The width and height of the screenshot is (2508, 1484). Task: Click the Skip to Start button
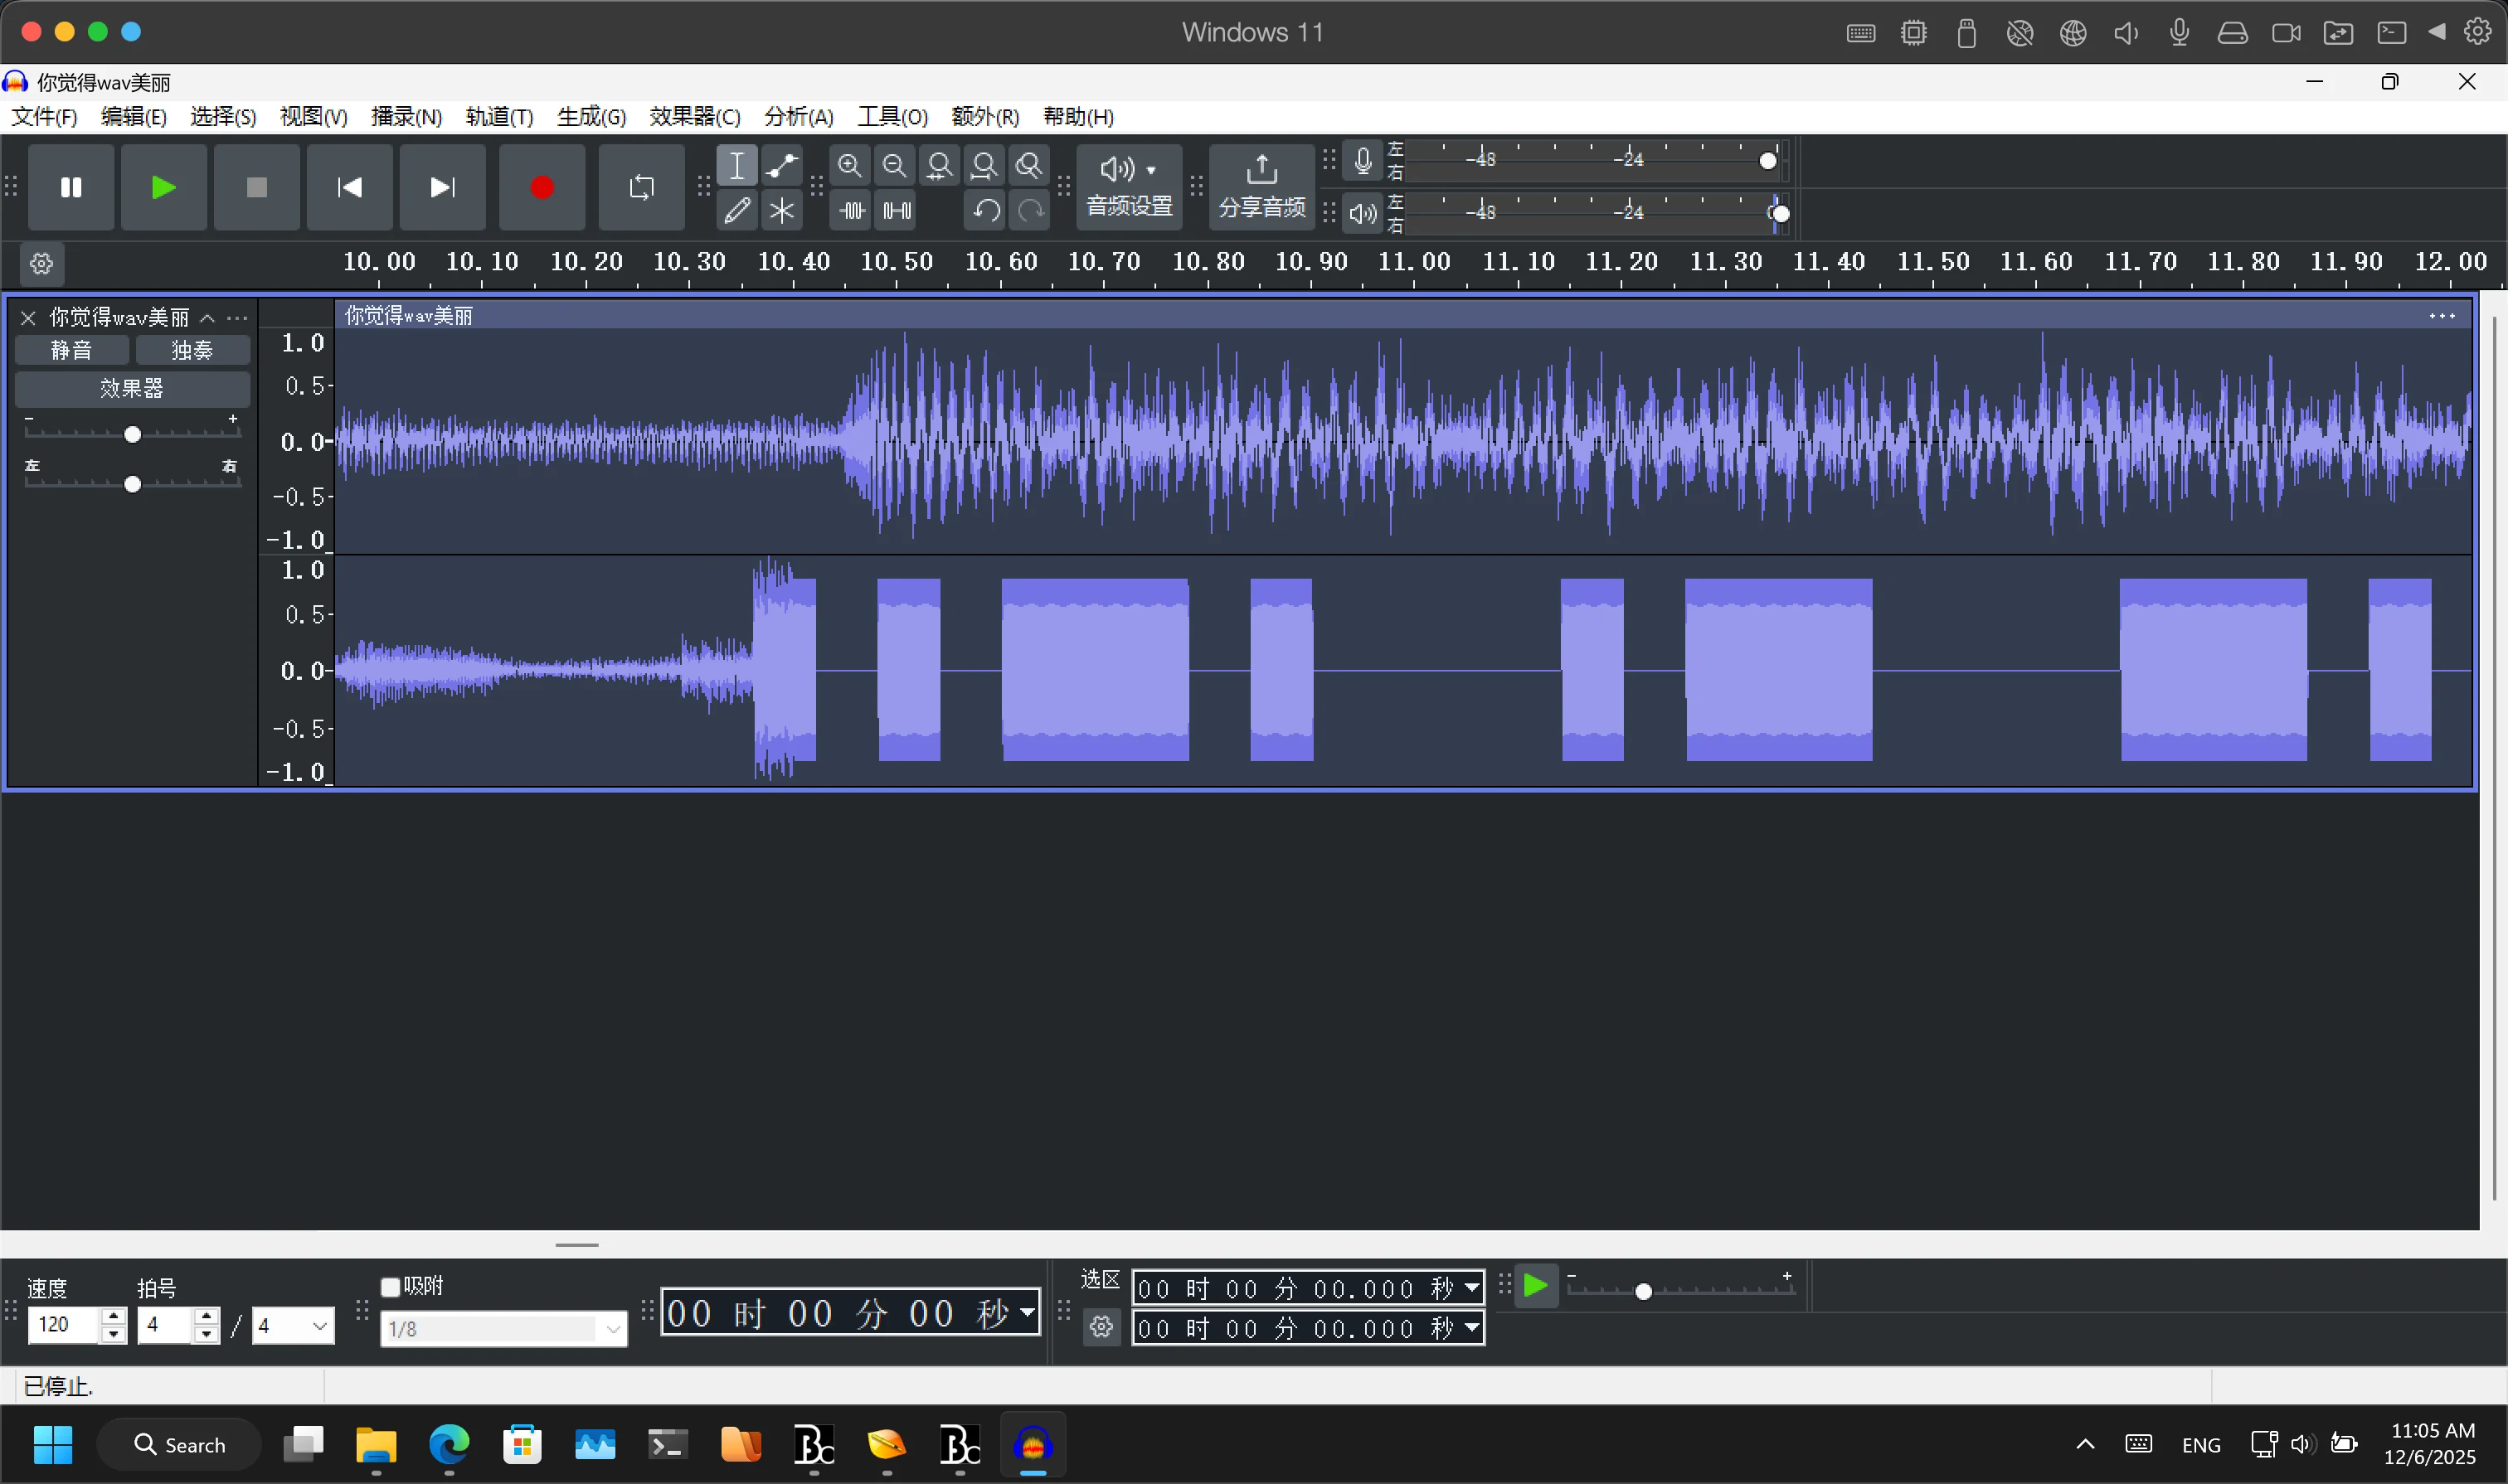tap(349, 188)
